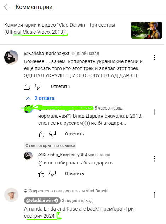Click 'Ответить' under the 4-hours-ago reply
Viewport: 166px width, 224px height.
point(74,174)
